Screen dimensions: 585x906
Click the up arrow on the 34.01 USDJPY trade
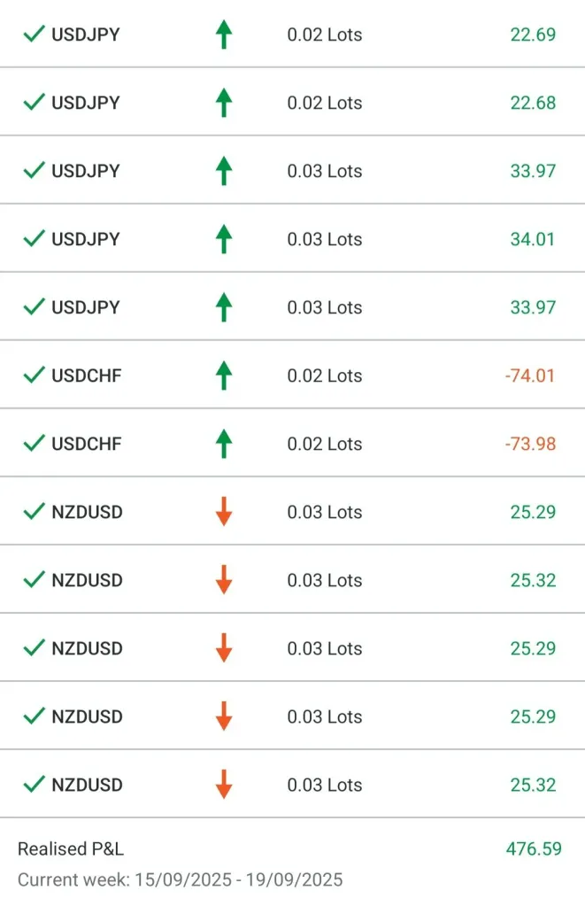(x=224, y=239)
